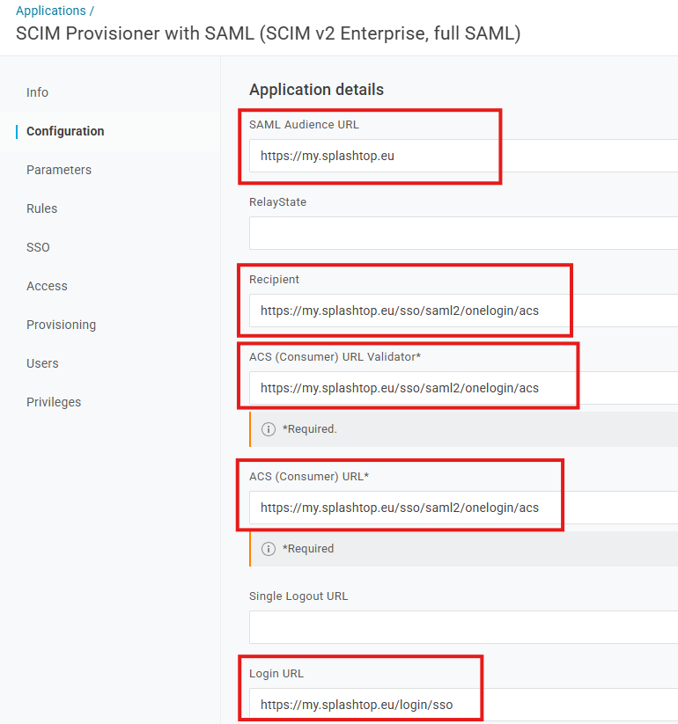
Task: Click the empty Single Logout URL field
Action: pyautogui.click(x=463, y=627)
